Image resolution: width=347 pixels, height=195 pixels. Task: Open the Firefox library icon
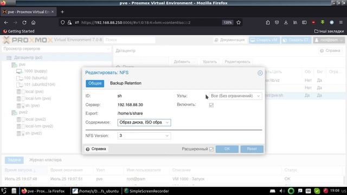click(295, 22)
